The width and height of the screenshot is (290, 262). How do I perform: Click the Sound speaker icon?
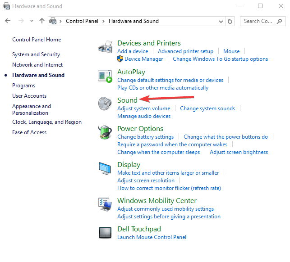click(105, 104)
